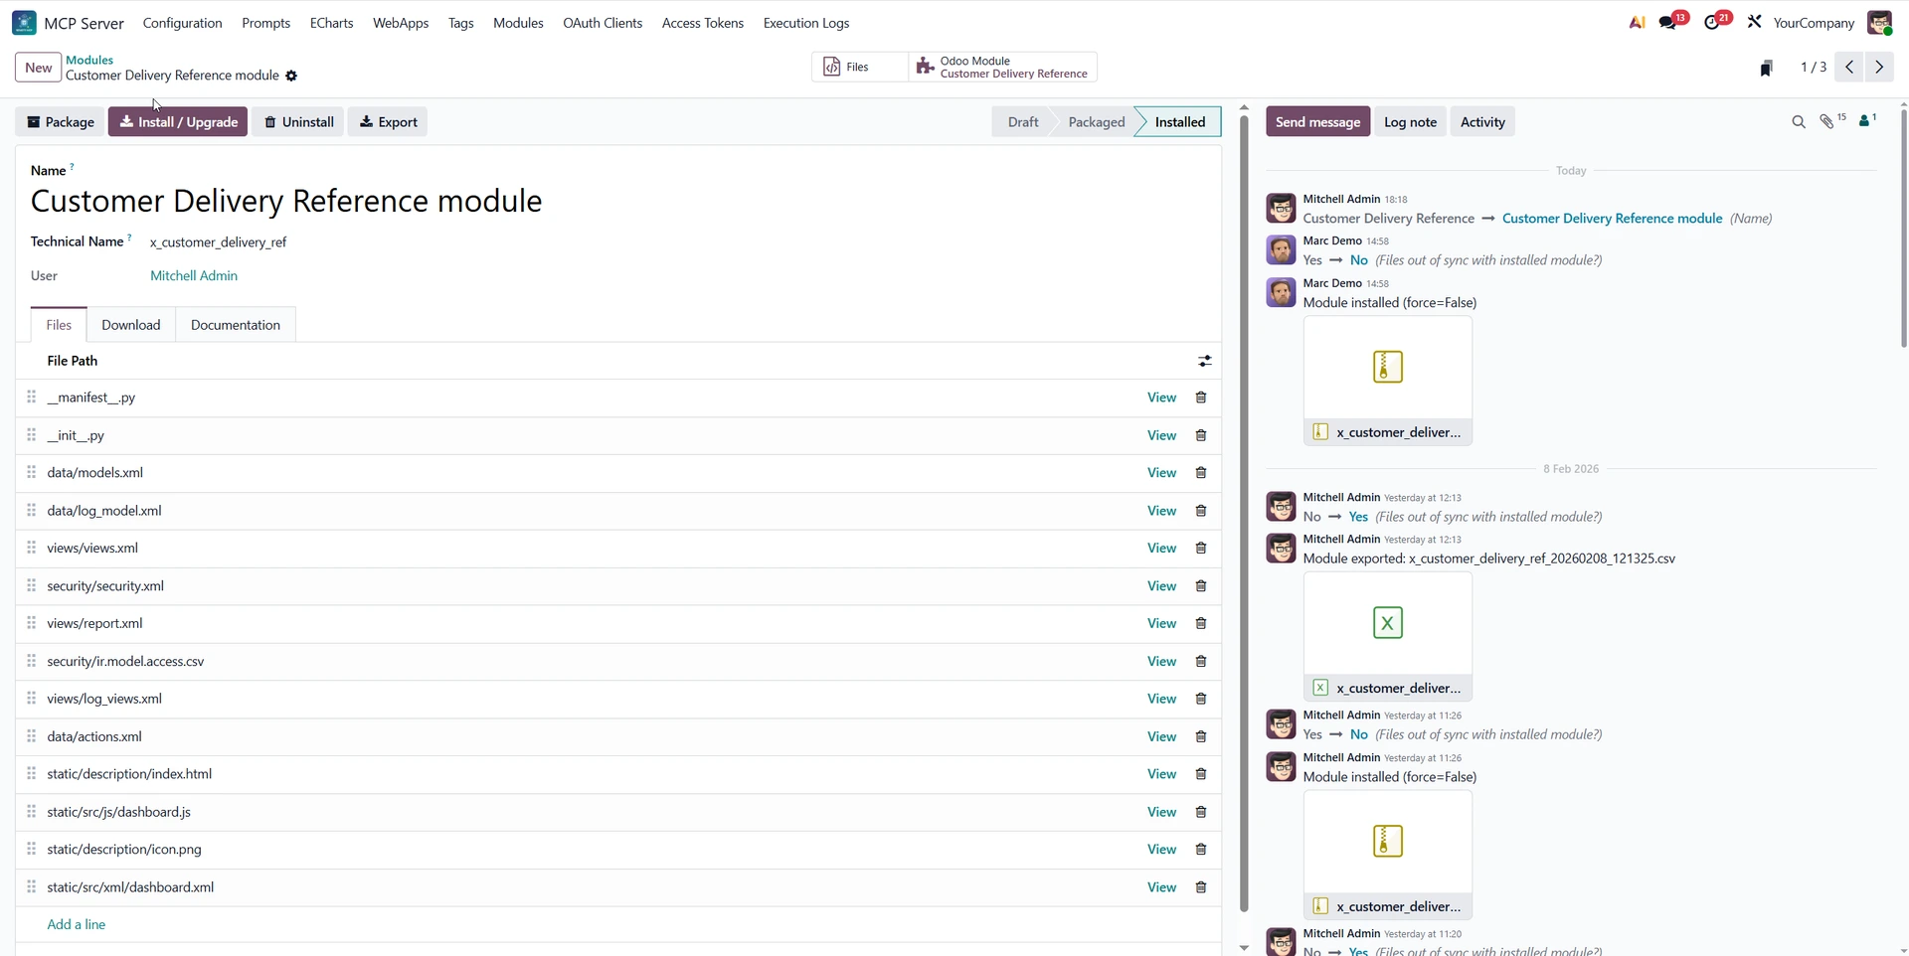Click the Log note button
Image resolution: width=1909 pixels, height=956 pixels.
pos(1410,122)
